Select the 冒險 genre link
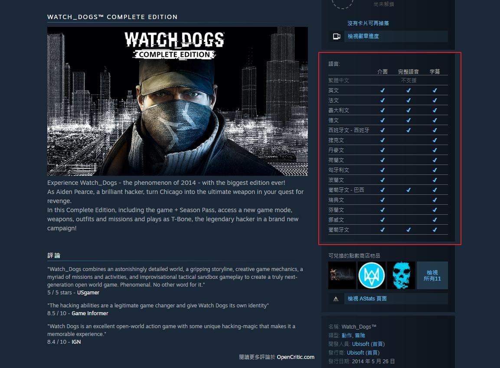This screenshot has width=500, height=368. [360, 335]
